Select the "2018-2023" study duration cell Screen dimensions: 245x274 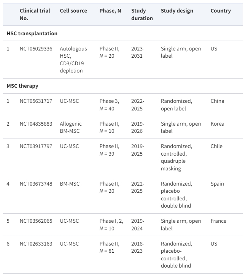[x=137, y=247]
